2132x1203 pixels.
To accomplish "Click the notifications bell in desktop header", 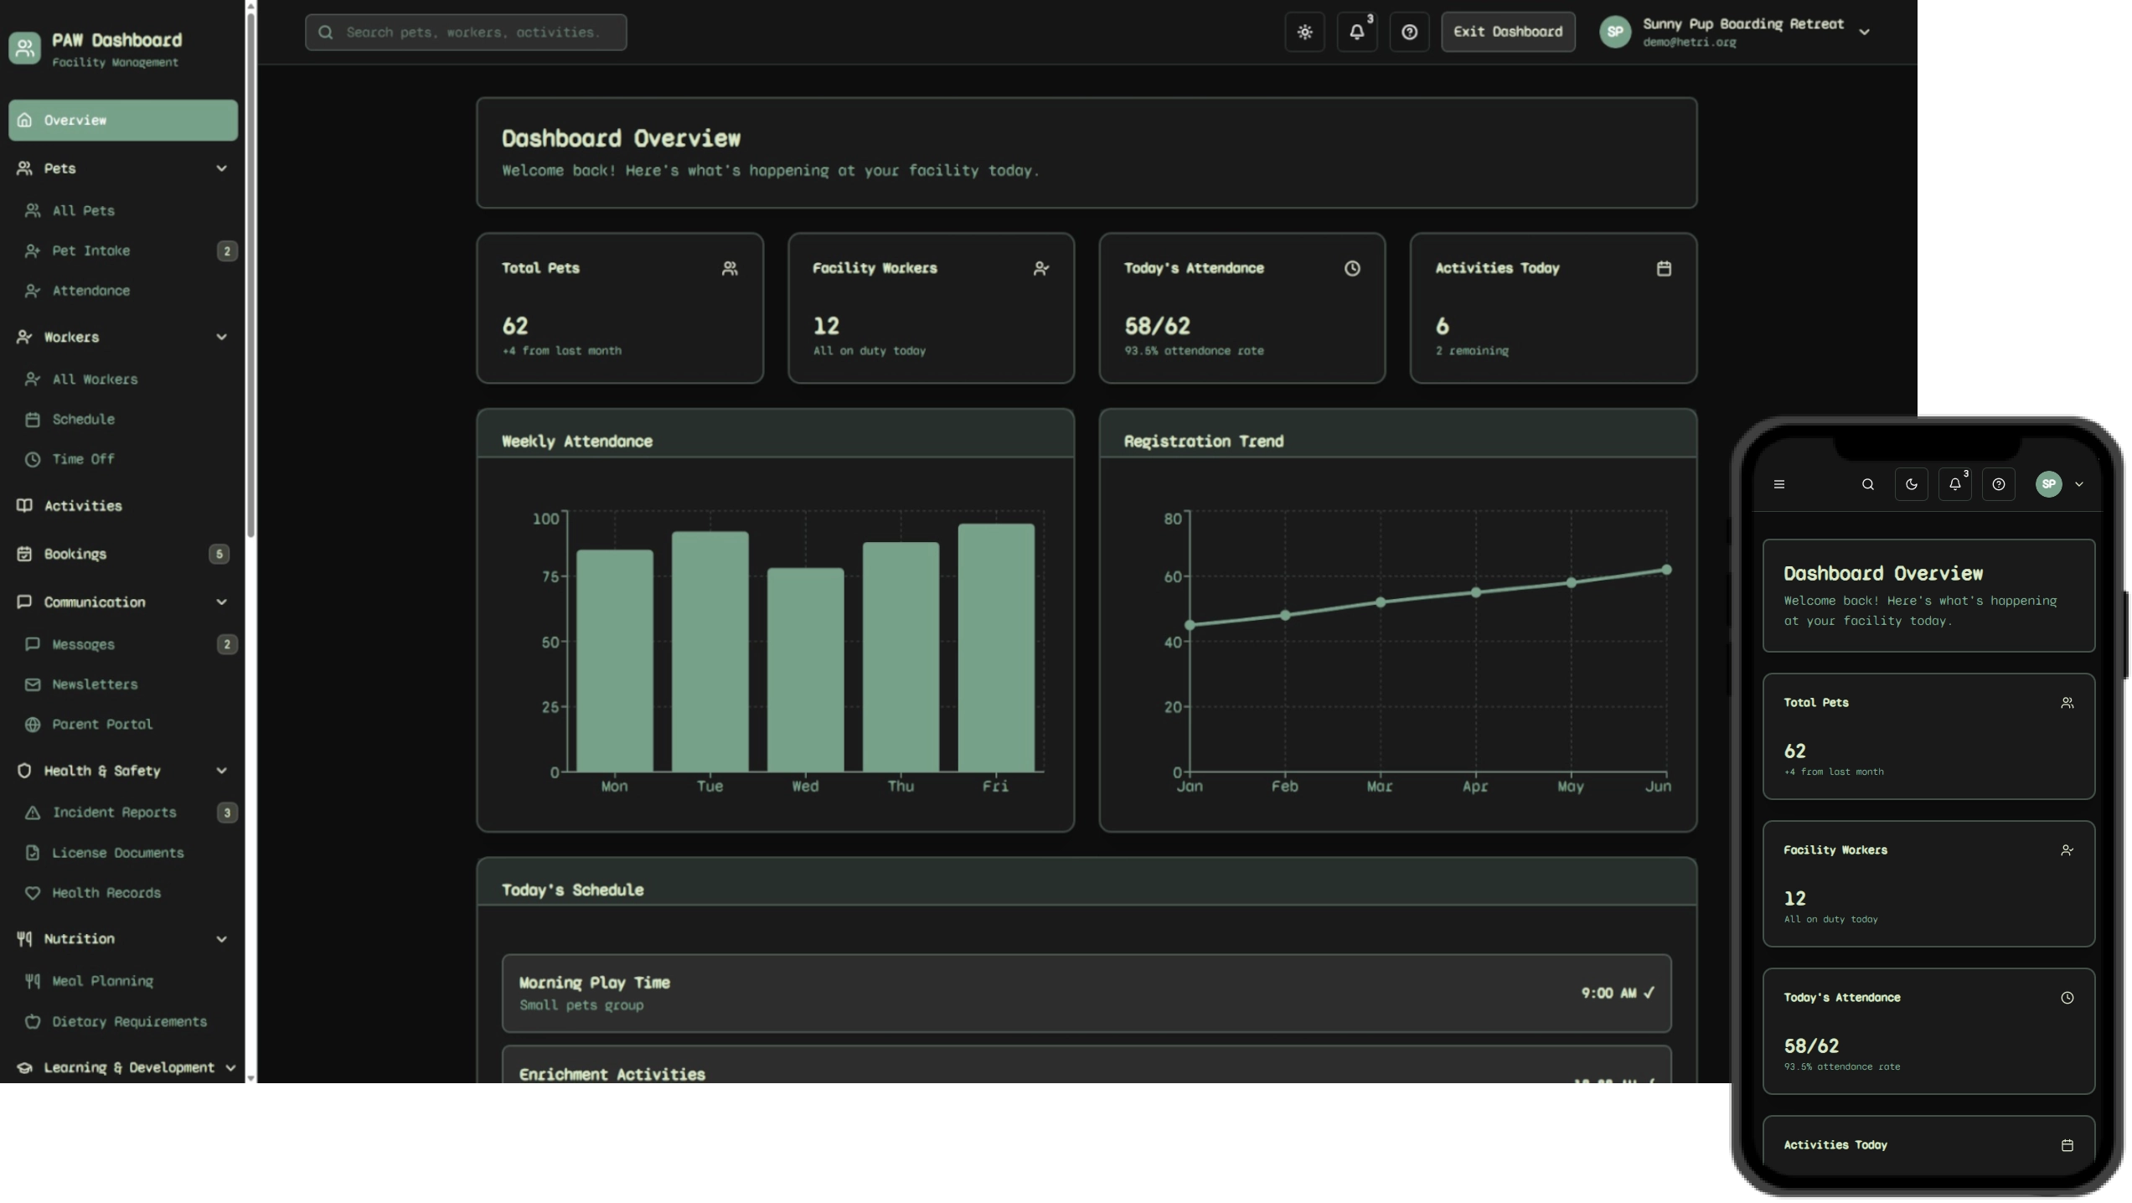I will (1356, 32).
